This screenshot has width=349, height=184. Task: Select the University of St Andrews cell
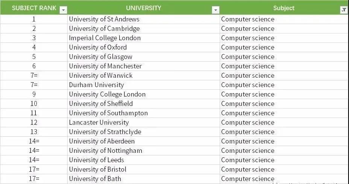click(x=144, y=19)
